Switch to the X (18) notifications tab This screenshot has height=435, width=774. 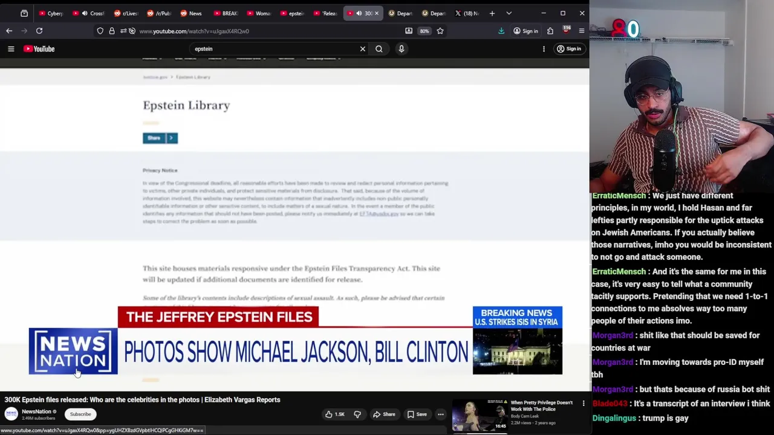pyautogui.click(x=467, y=13)
